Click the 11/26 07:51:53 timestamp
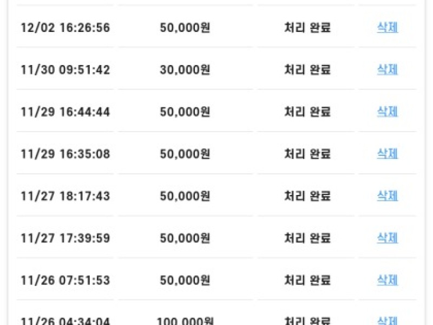 65,281
